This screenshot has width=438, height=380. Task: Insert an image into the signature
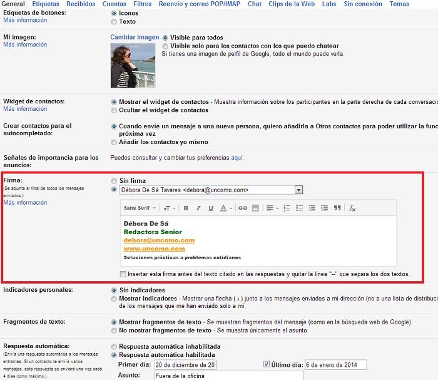click(x=255, y=208)
